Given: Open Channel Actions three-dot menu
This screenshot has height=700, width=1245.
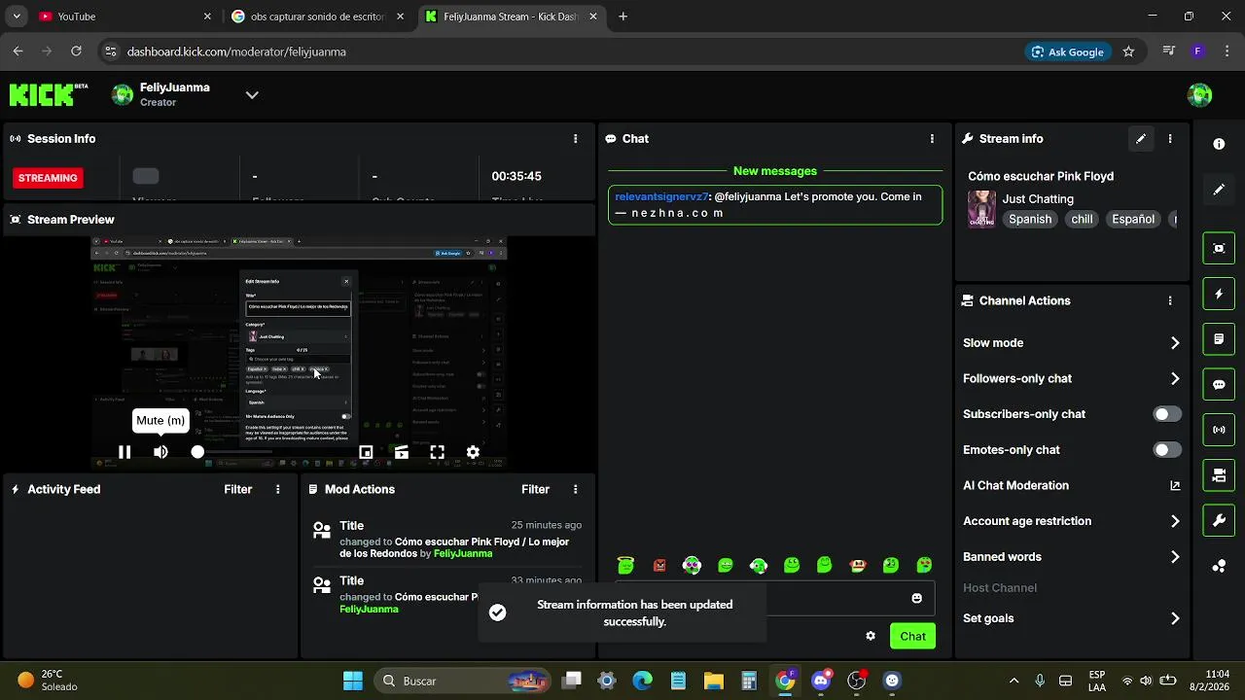Looking at the screenshot, I should (1170, 301).
